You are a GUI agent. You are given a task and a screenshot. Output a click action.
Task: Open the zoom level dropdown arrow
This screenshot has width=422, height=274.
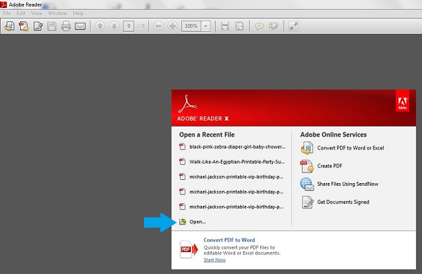[206, 26]
